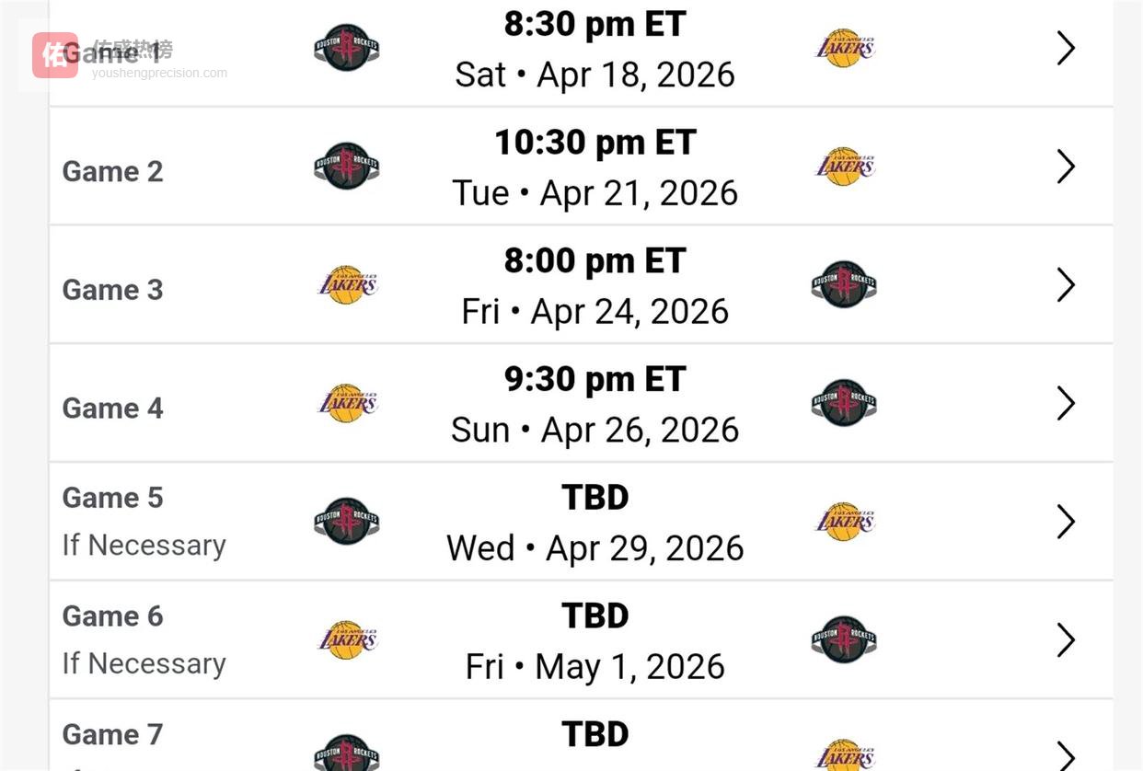Expand Game 5 If Necessary chevron
Screen dimensions: 1143x771
click(x=1066, y=522)
